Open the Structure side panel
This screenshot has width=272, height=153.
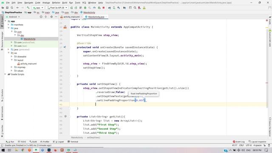[x=2, y=95]
